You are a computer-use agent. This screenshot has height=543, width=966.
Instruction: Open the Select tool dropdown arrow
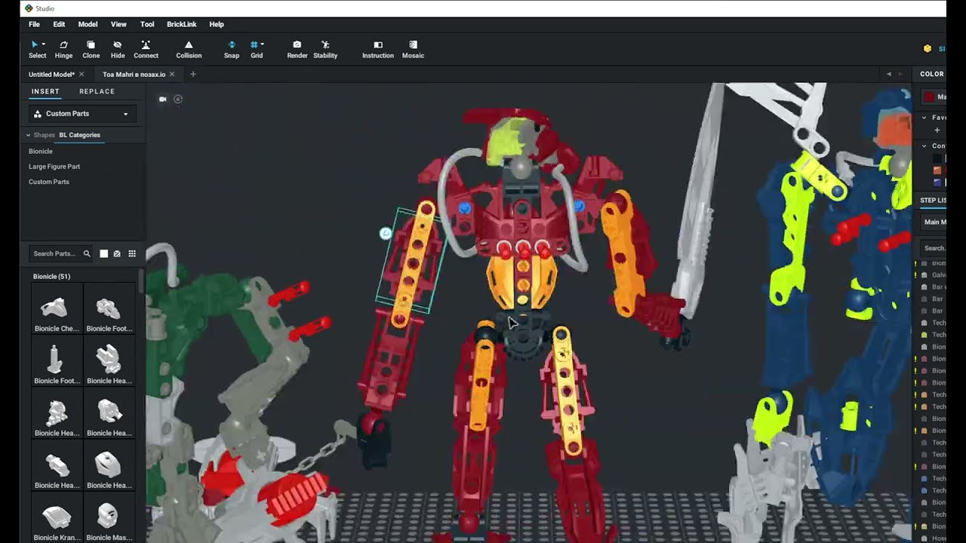tap(43, 44)
